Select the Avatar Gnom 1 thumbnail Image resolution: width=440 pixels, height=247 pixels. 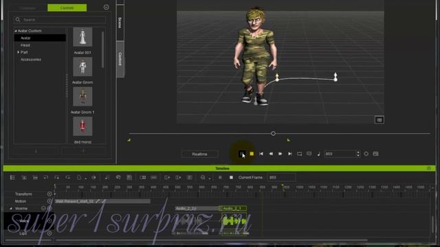(x=82, y=96)
